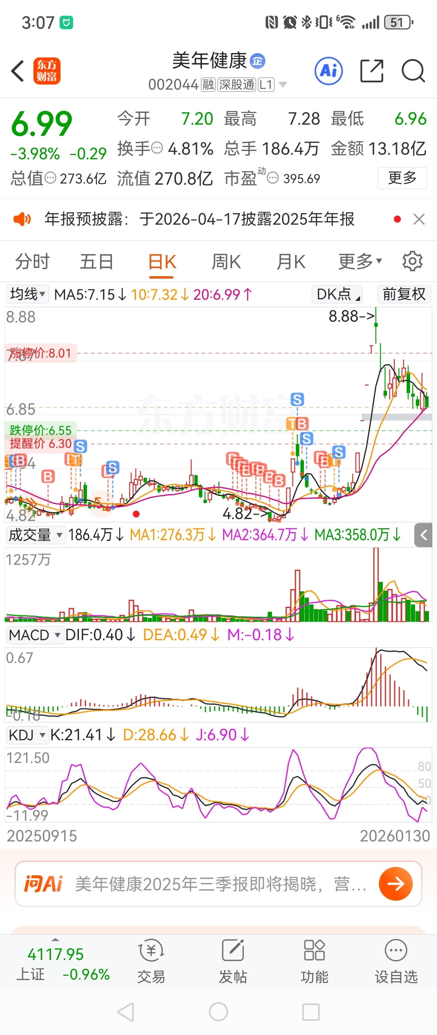Tap the red dot marker below the K-line
Viewport: 437px width, 1035px height.
[x=136, y=514]
